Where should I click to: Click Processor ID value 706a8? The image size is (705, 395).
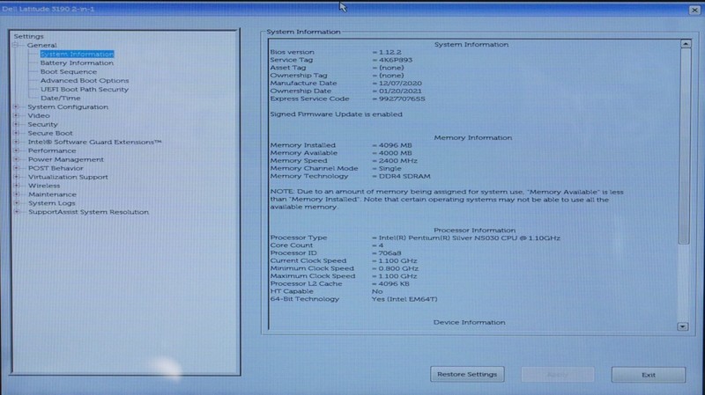390,253
